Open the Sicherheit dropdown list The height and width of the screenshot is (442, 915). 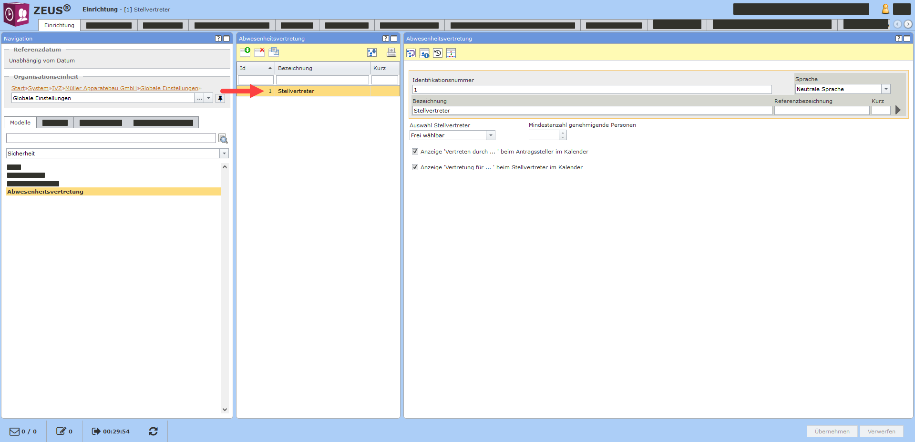click(x=224, y=154)
